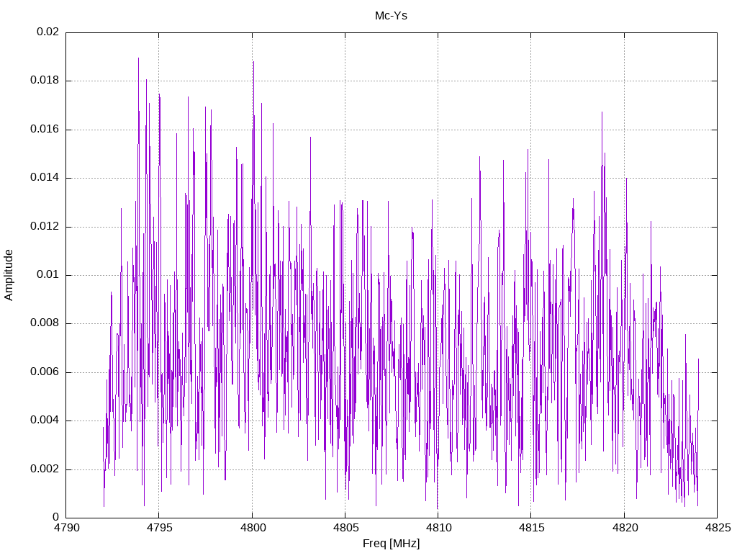This screenshot has height=553, width=737.
Task: Click the x-axis tick label 4820
Action: (624, 528)
